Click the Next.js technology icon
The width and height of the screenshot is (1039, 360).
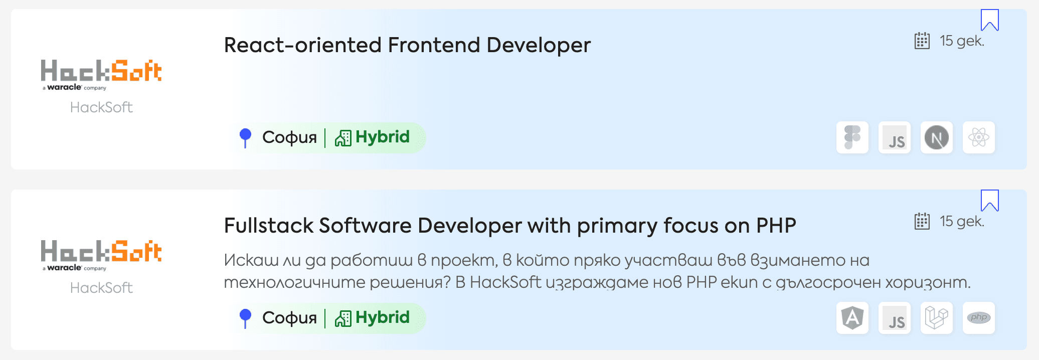[936, 137]
